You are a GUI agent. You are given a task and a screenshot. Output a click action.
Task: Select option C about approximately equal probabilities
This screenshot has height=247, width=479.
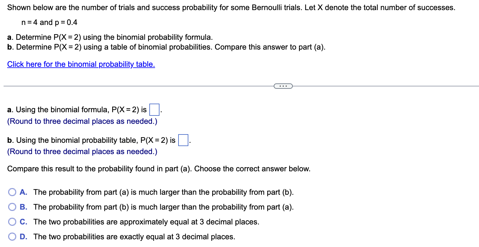12,222
